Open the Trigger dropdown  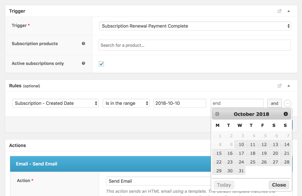(195, 26)
